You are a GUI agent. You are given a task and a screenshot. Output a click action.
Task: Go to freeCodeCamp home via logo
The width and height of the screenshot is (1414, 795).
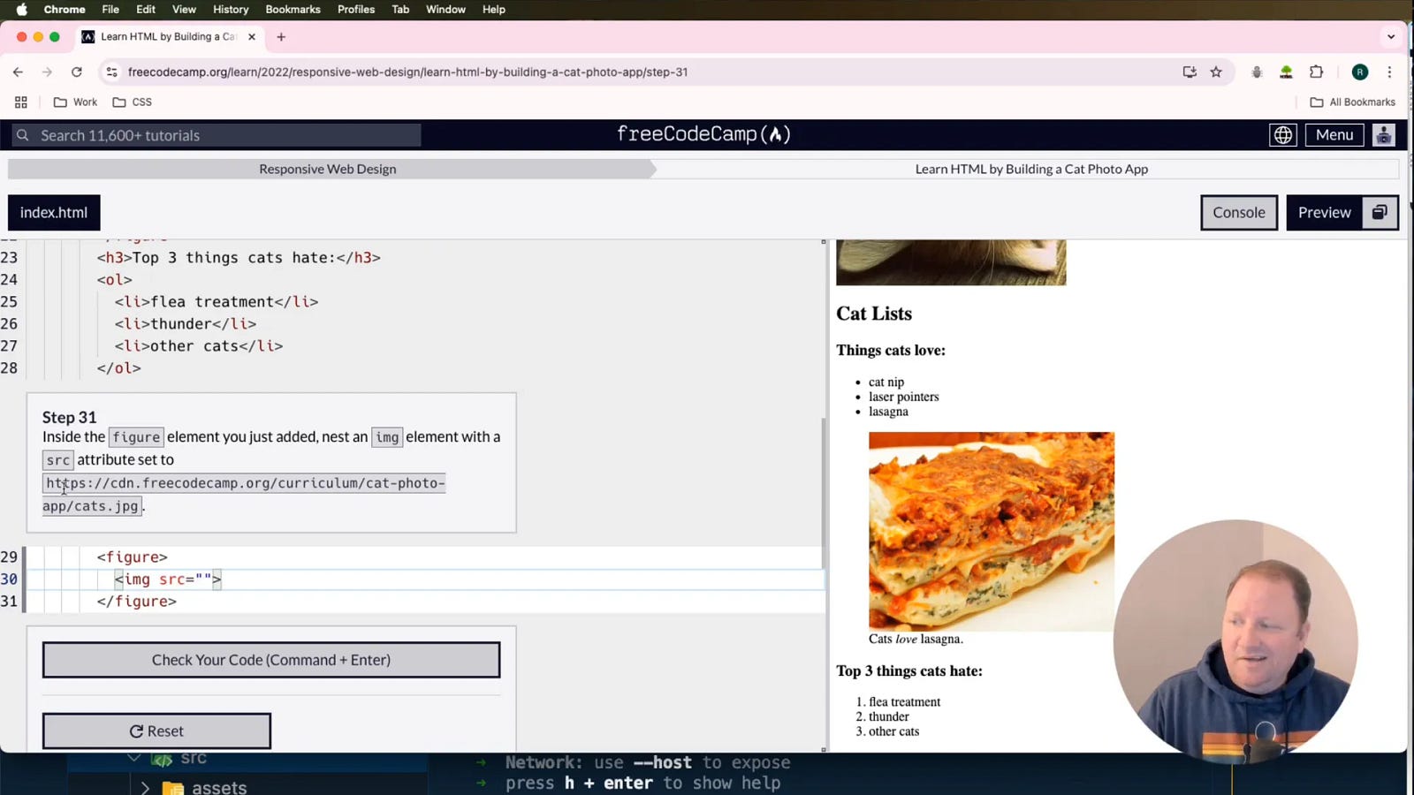pos(703,134)
